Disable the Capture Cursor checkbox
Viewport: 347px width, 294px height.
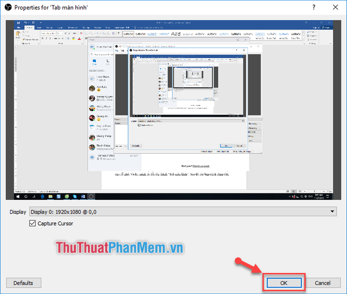coord(33,224)
